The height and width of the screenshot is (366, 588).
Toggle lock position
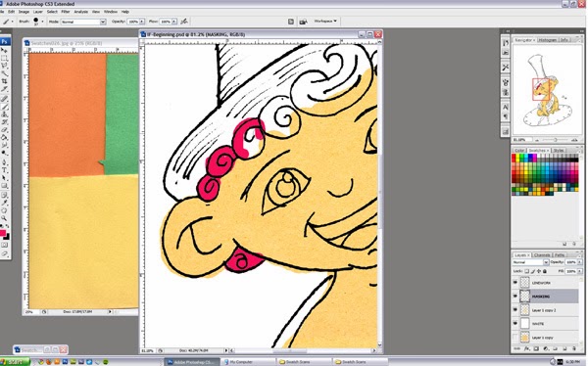539,271
